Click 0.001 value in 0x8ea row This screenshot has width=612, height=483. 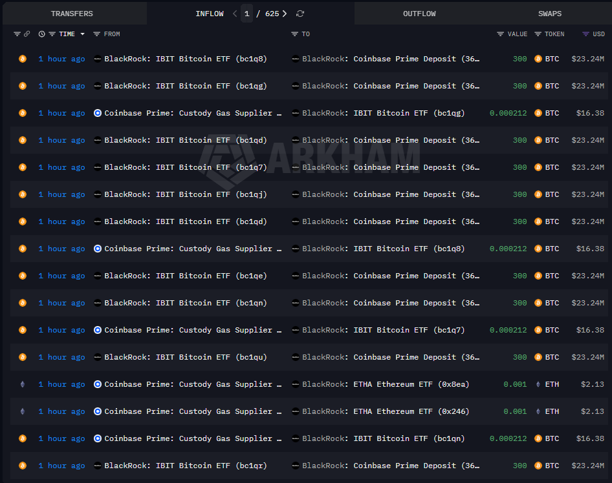pyautogui.click(x=515, y=384)
